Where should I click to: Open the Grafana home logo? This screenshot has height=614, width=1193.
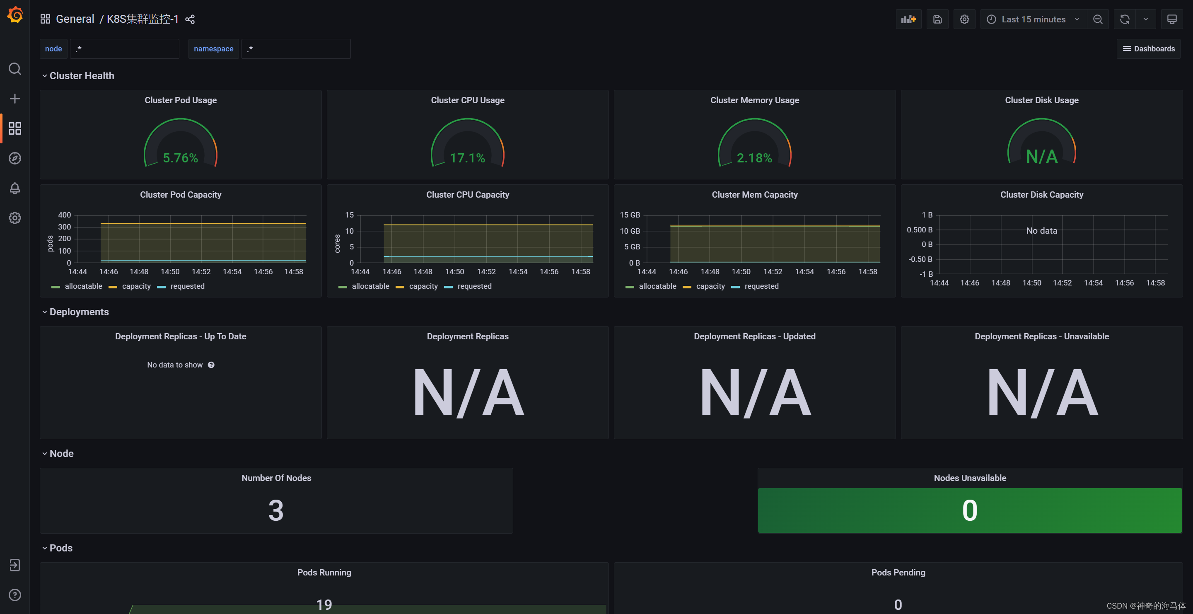(x=15, y=15)
